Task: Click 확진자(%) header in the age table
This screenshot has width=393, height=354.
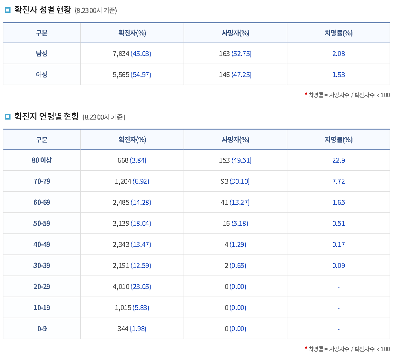Action: tap(132, 140)
